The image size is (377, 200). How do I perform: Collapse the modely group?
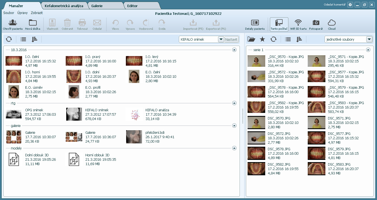click(x=234, y=148)
